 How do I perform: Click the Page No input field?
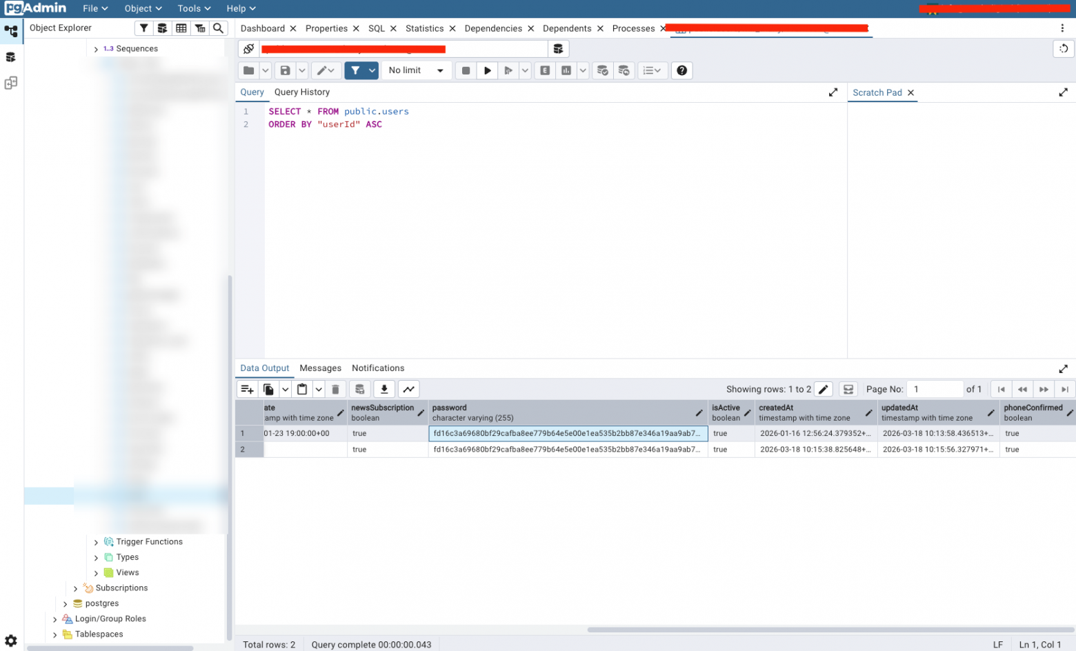[x=935, y=390]
